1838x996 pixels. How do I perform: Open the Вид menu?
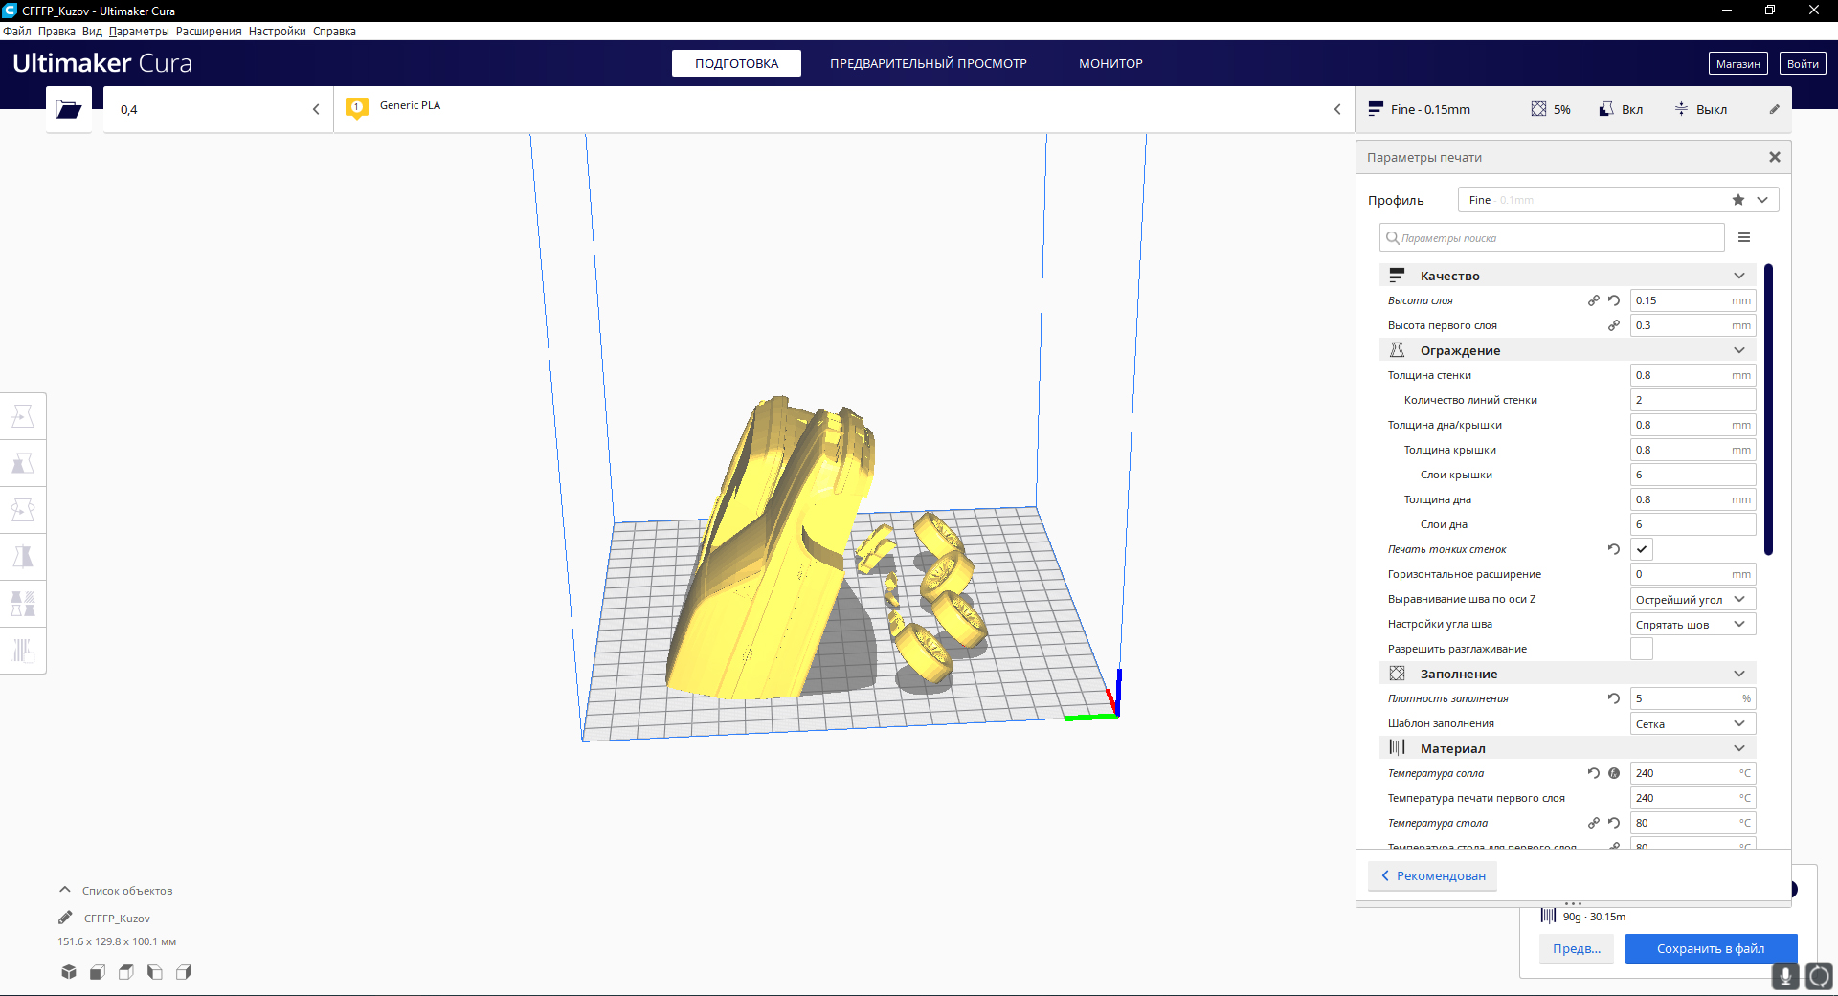click(x=92, y=32)
